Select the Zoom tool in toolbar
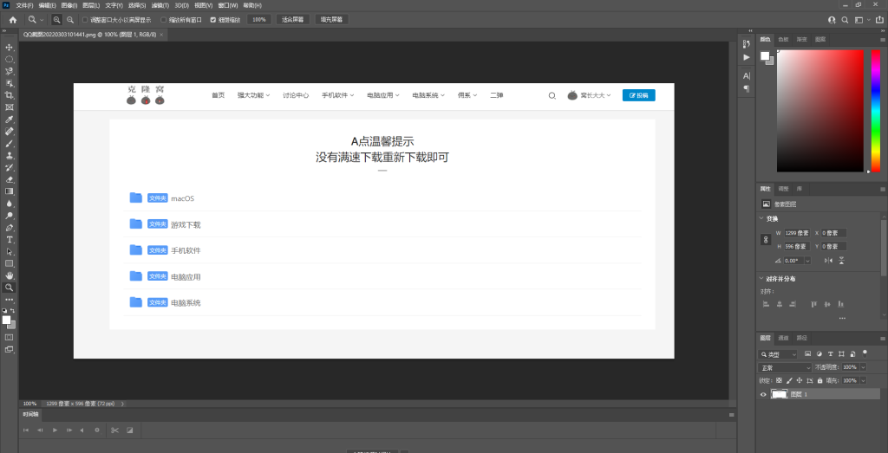 [9, 288]
